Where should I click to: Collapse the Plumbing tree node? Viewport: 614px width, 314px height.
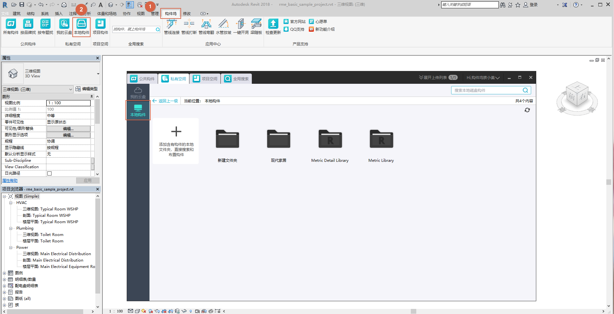click(x=11, y=228)
